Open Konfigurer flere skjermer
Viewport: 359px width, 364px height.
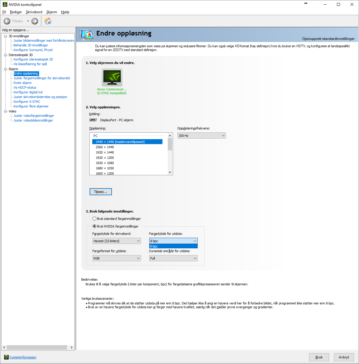31,106
